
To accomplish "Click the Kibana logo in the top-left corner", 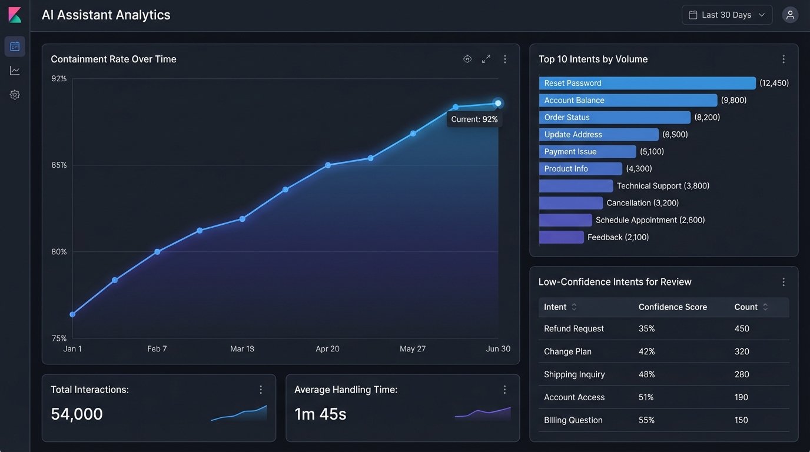I will click(x=15, y=14).
